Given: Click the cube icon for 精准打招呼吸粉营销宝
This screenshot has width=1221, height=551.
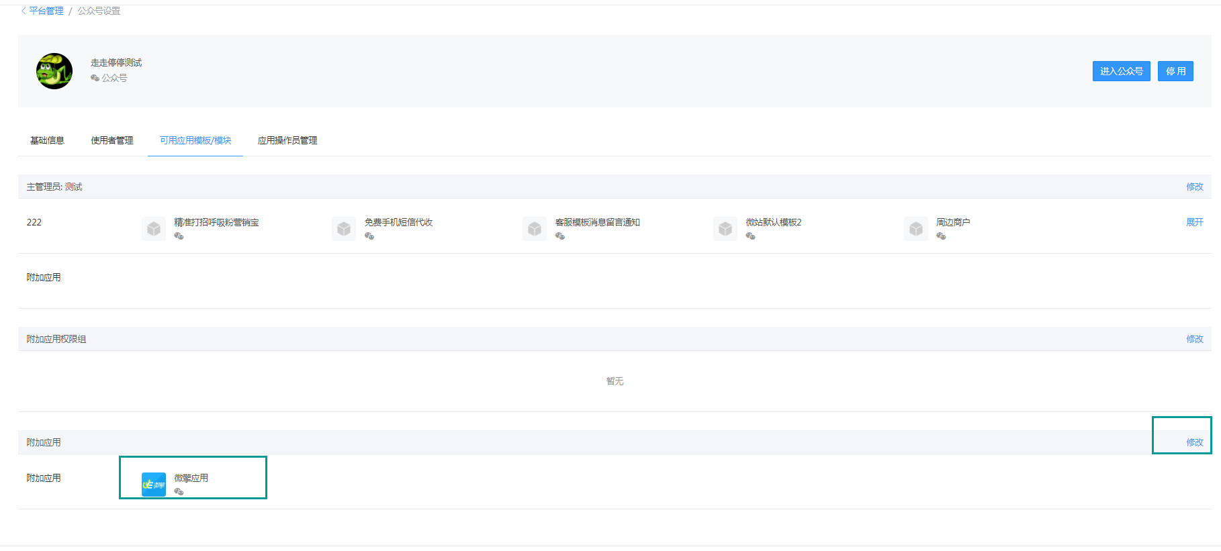Looking at the screenshot, I should click(154, 229).
